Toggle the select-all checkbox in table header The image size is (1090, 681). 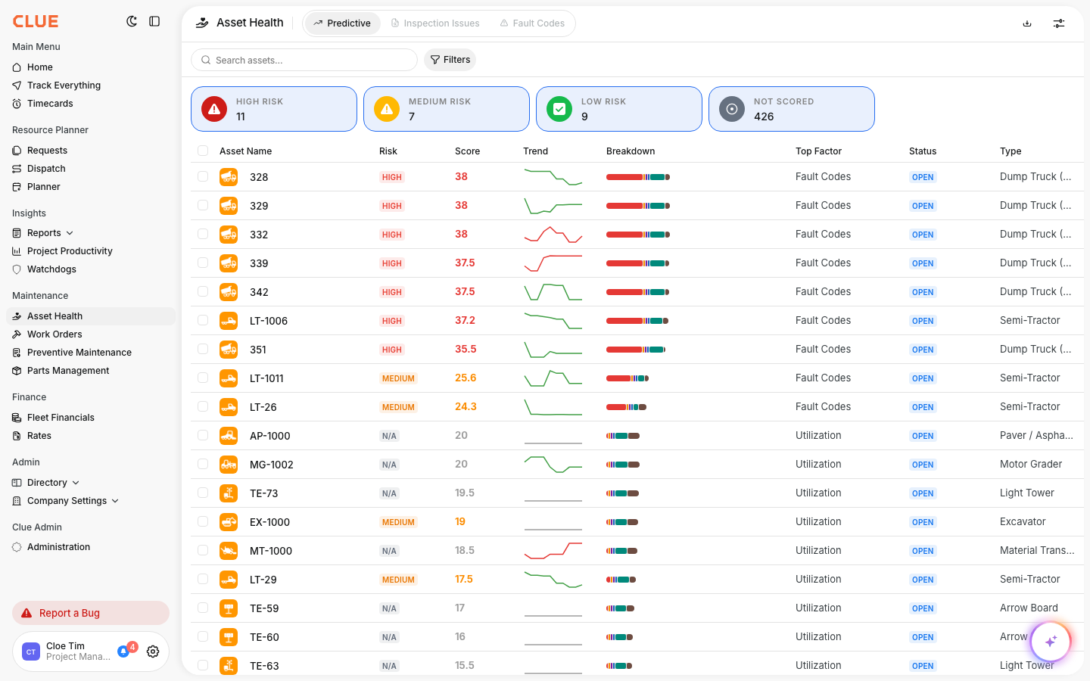point(203,151)
